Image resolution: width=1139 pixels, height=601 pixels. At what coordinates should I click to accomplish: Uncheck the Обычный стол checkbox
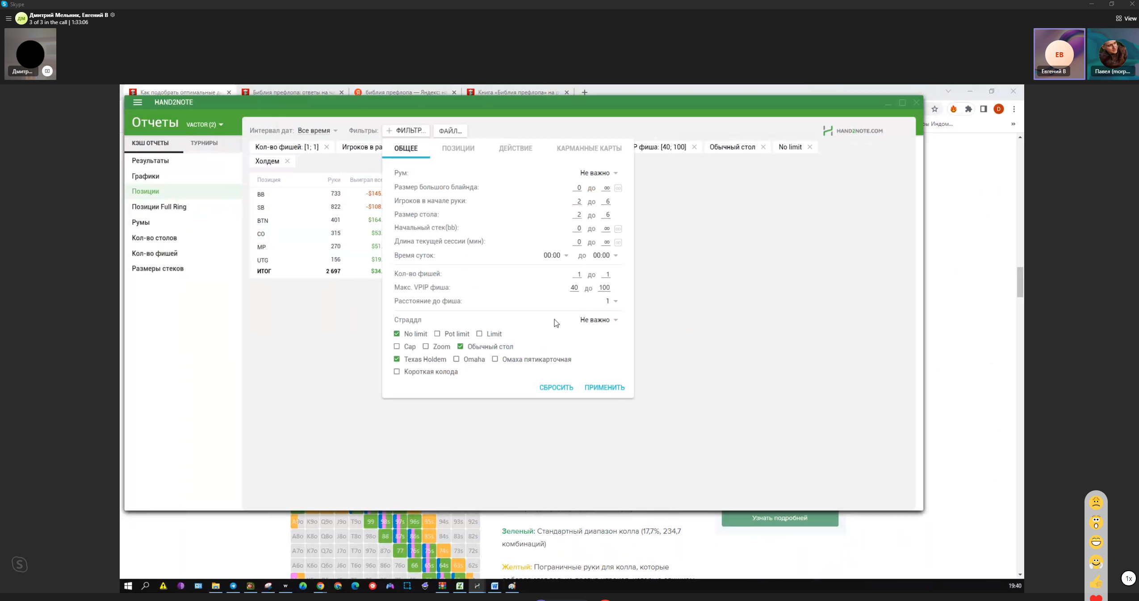point(460,346)
